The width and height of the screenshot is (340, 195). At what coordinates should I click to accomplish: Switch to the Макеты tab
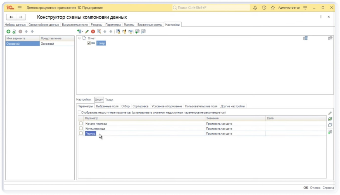pyautogui.click(x=129, y=25)
